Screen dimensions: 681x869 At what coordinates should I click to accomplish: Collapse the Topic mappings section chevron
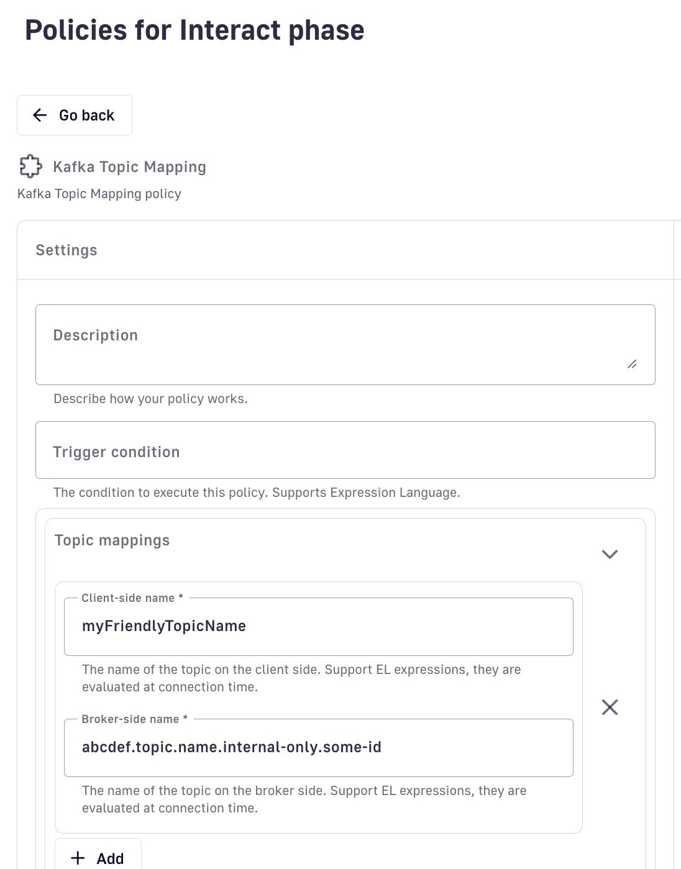(610, 554)
